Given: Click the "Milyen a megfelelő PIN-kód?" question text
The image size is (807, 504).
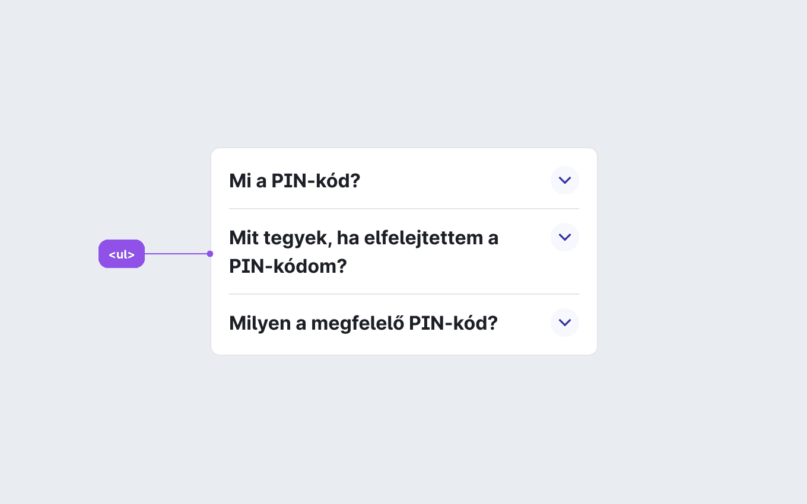Looking at the screenshot, I should point(363,323).
